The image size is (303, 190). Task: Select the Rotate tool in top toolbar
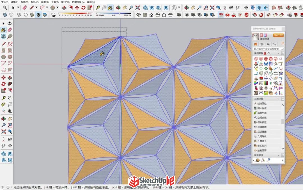83,8
